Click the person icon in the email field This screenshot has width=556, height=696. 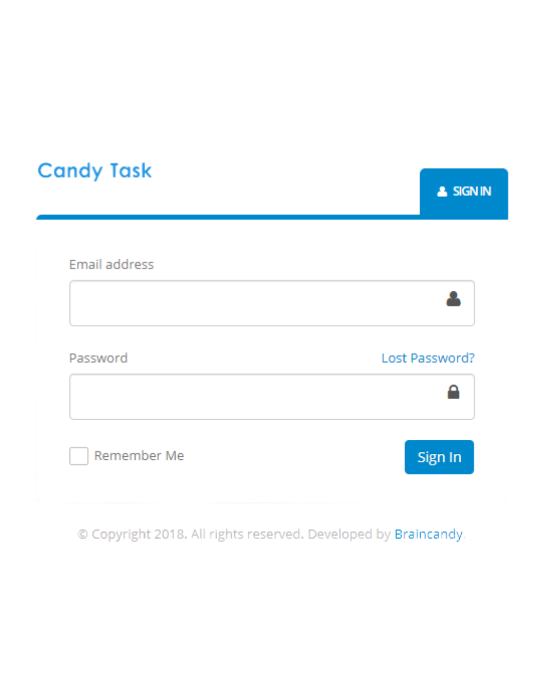[453, 299]
